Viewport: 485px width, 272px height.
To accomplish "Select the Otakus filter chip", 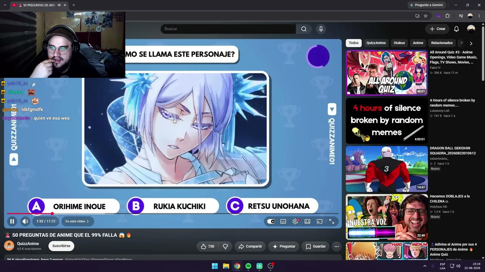I will click(x=399, y=43).
